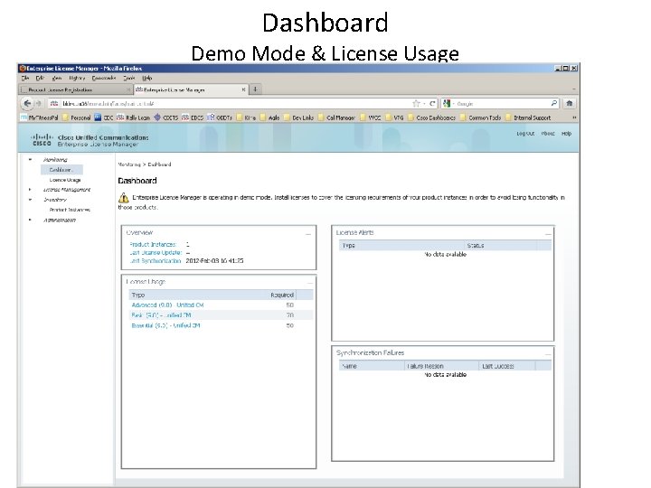
Task: Open the Call Manager bookmarks folder
Action: click(336, 117)
